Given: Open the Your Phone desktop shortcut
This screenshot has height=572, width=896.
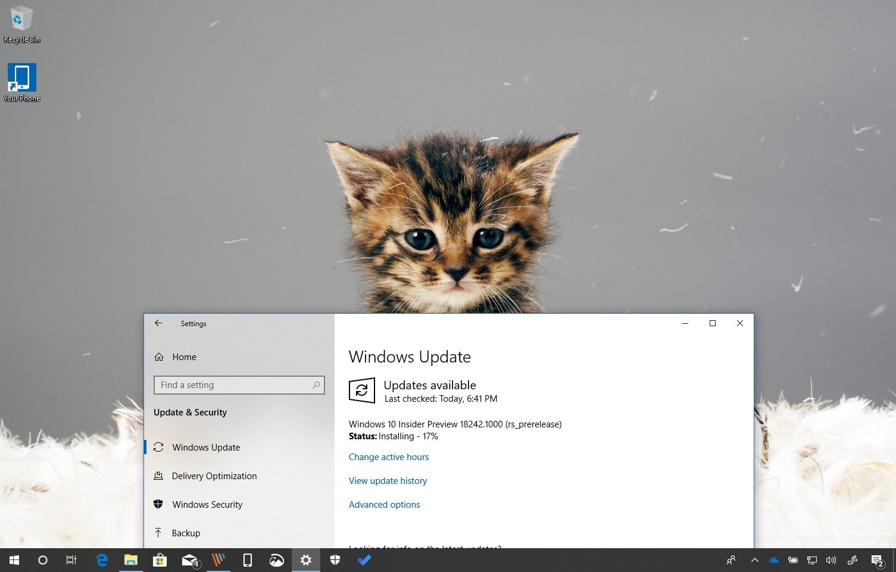Looking at the screenshot, I should 22,82.
